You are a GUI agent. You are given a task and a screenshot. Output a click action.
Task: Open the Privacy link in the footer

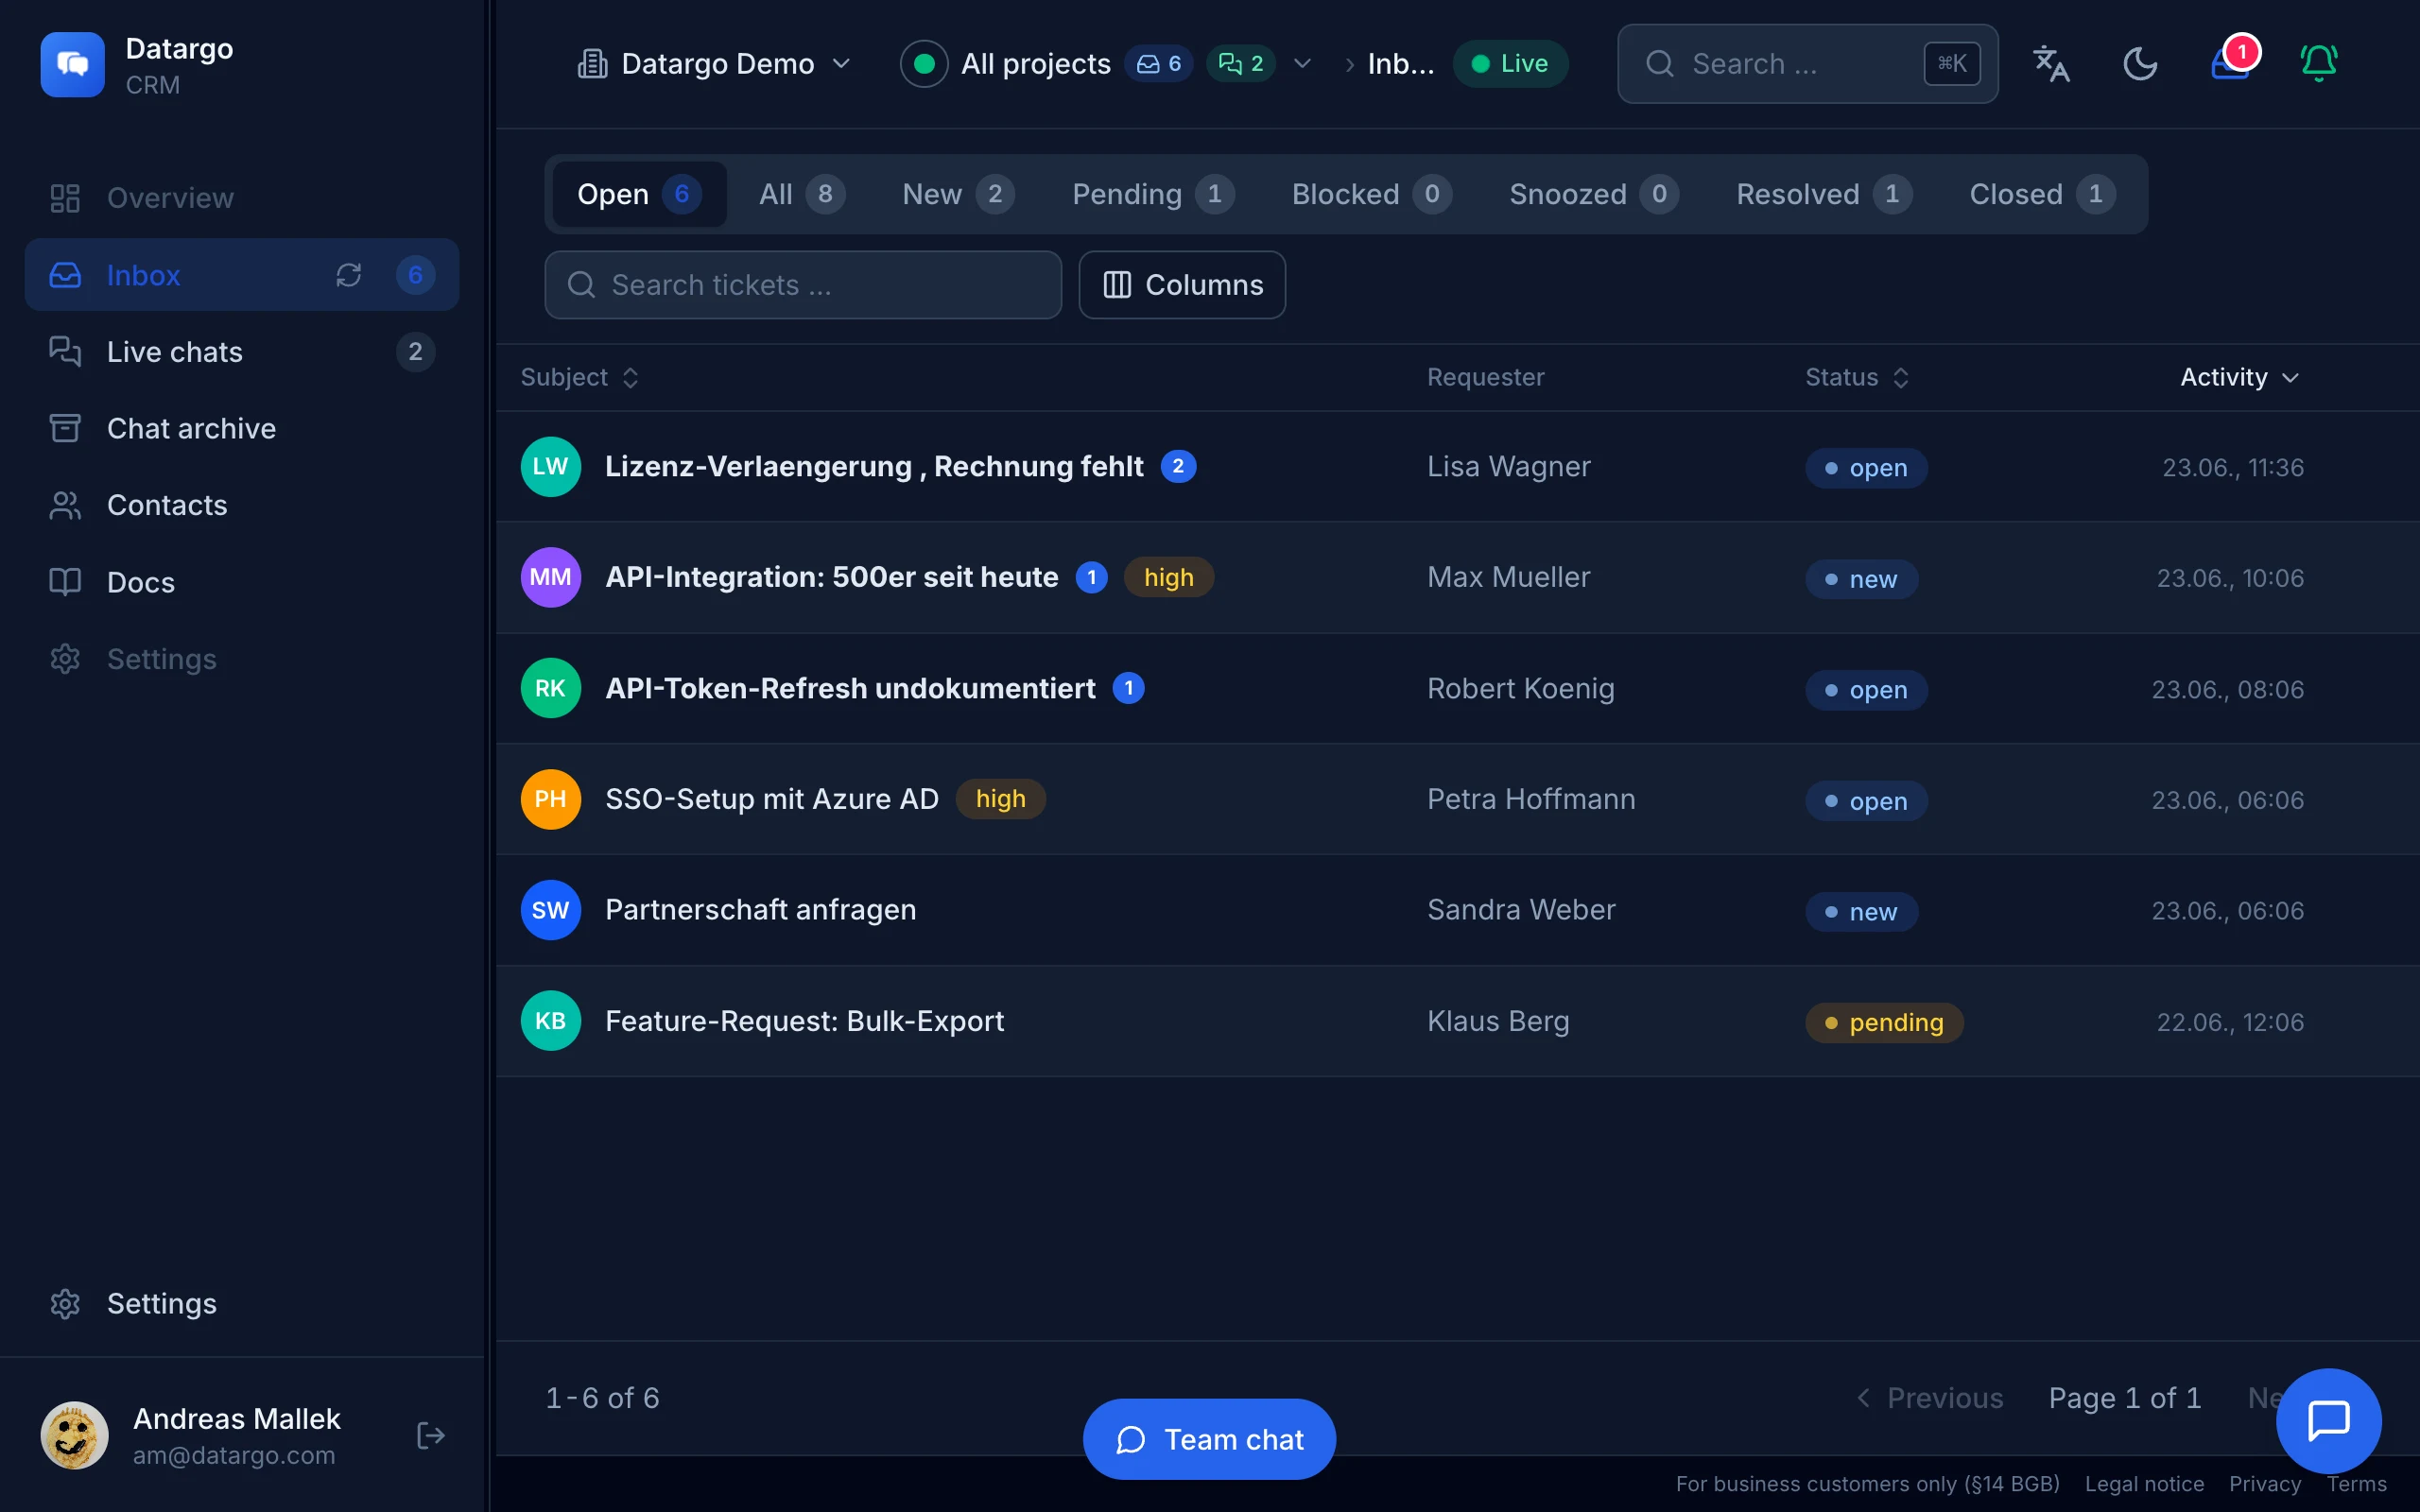2264,1484
